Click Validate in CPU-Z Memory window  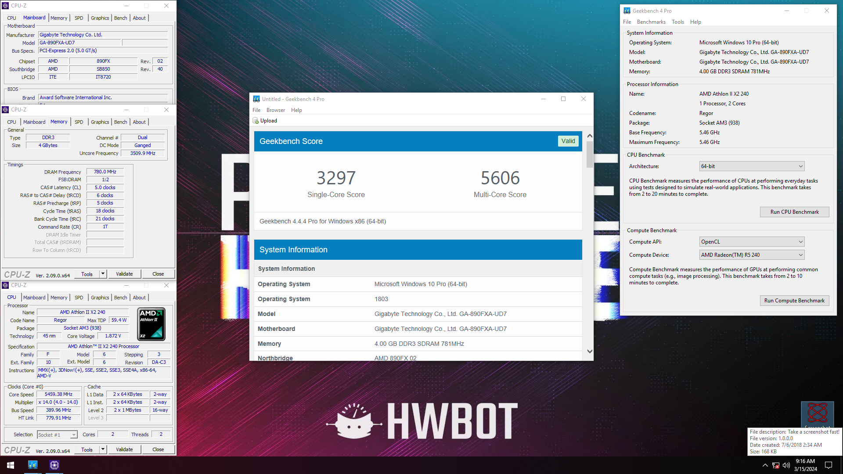124,274
